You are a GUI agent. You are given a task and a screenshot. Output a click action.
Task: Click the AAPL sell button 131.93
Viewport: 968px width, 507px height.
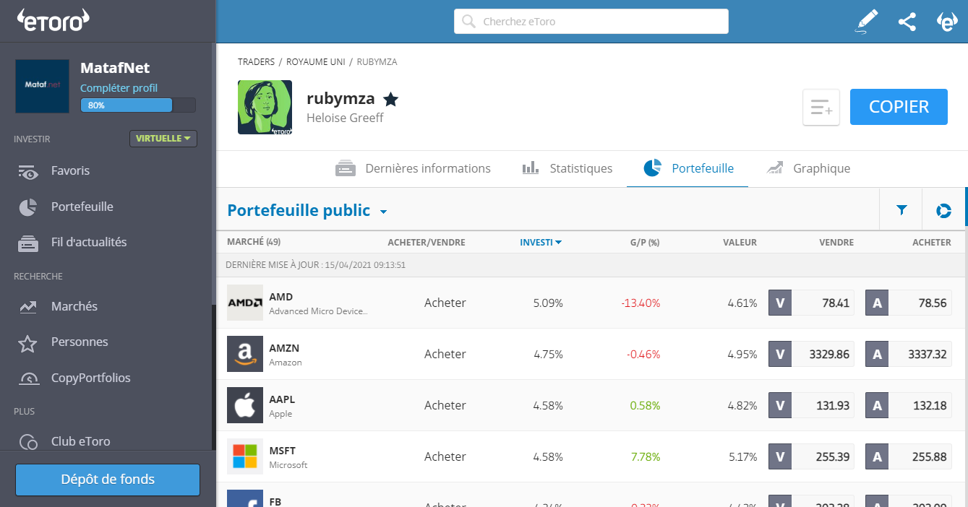tap(811, 405)
